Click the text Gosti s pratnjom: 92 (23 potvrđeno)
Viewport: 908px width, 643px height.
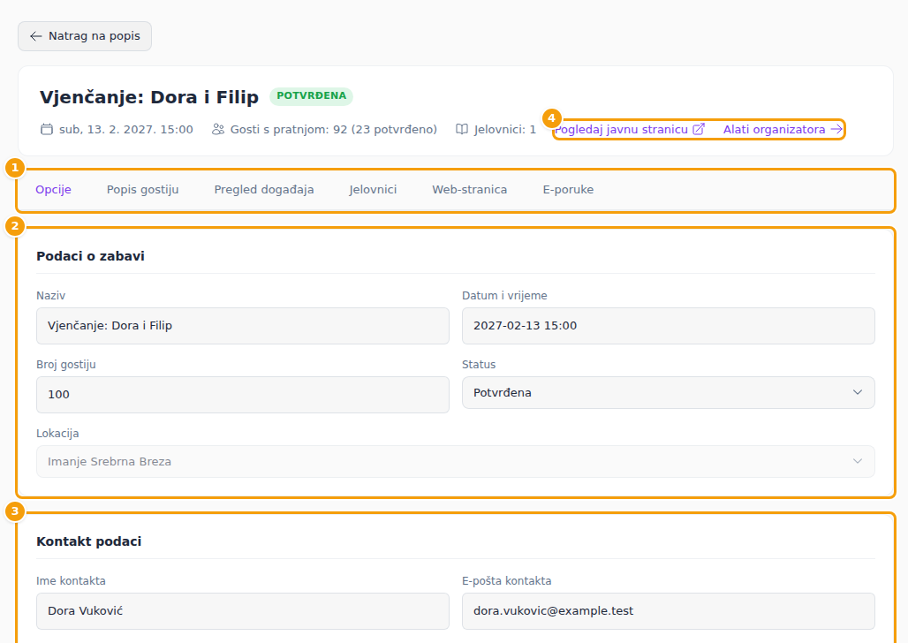point(334,129)
